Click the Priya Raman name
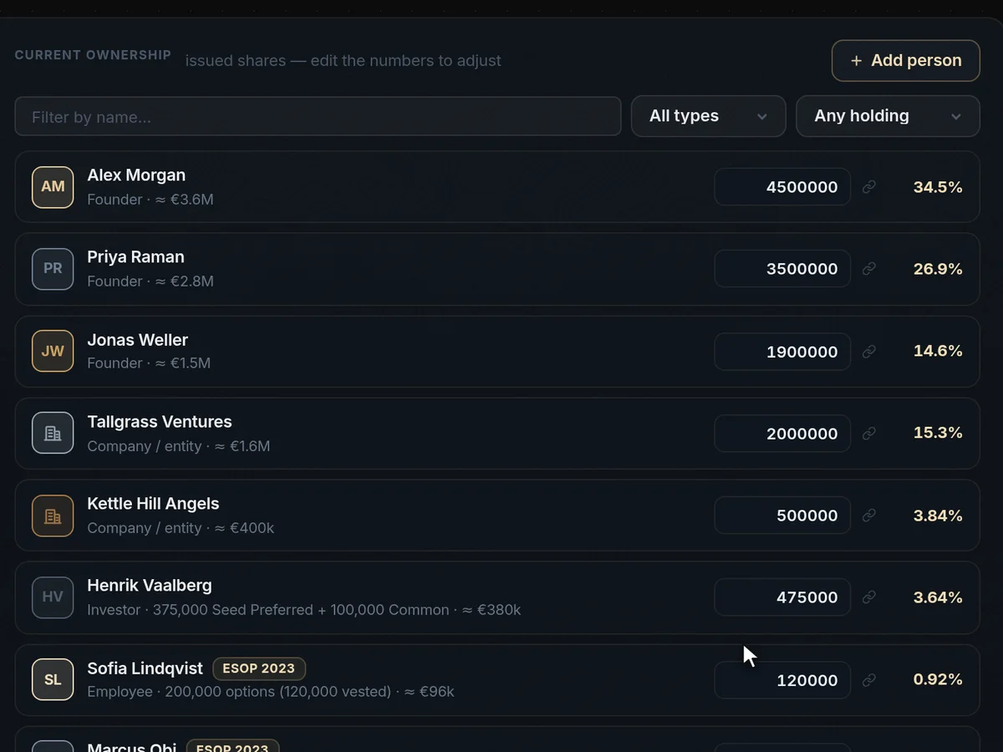The width and height of the screenshot is (1003, 752). point(135,257)
